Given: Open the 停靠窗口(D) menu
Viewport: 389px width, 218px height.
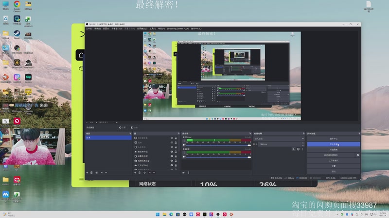Looking at the screenshot, I should click(x=117, y=29).
